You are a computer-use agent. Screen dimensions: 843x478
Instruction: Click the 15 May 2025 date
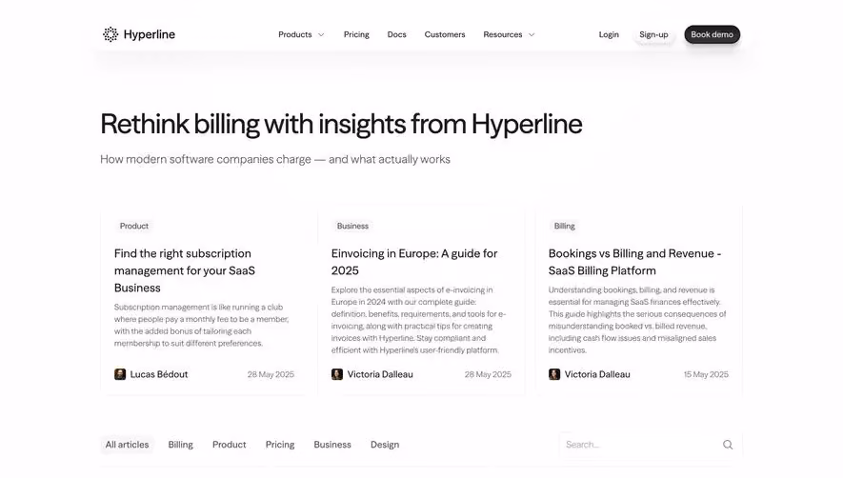706,374
